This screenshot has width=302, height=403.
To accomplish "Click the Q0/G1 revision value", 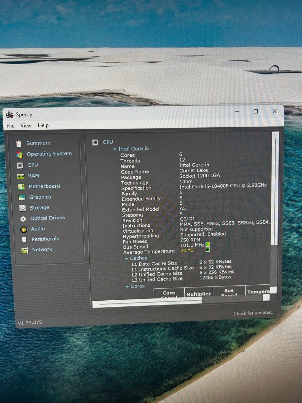I will 187,219.
